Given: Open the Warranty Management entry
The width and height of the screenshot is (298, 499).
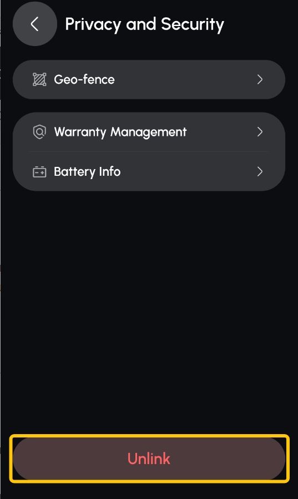Looking at the screenshot, I should coord(149,132).
